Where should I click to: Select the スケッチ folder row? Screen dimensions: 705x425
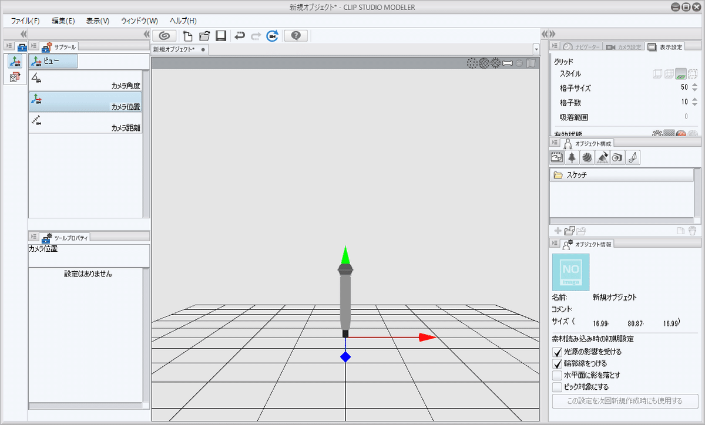(x=622, y=175)
